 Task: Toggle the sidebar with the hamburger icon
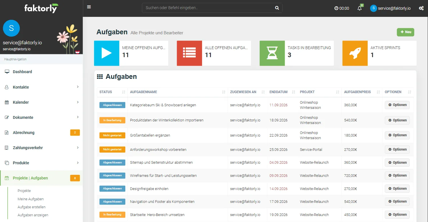(89, 7)
